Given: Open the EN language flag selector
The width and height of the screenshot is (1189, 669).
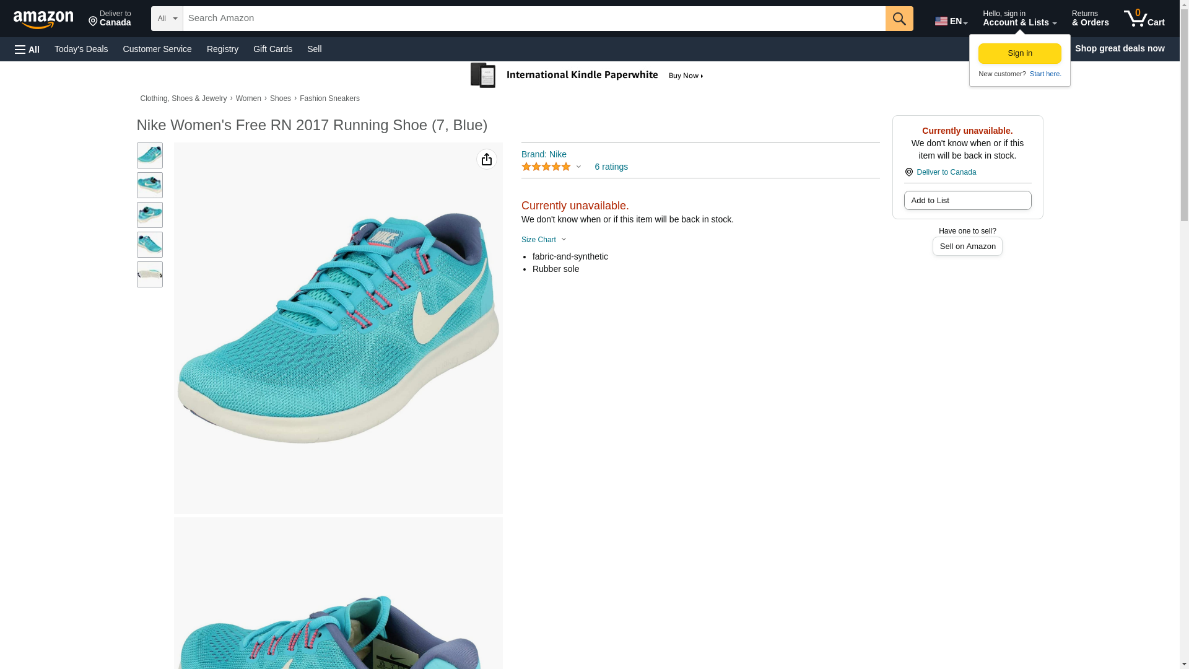Looking at the screenshot, I should tap(951, 21).
